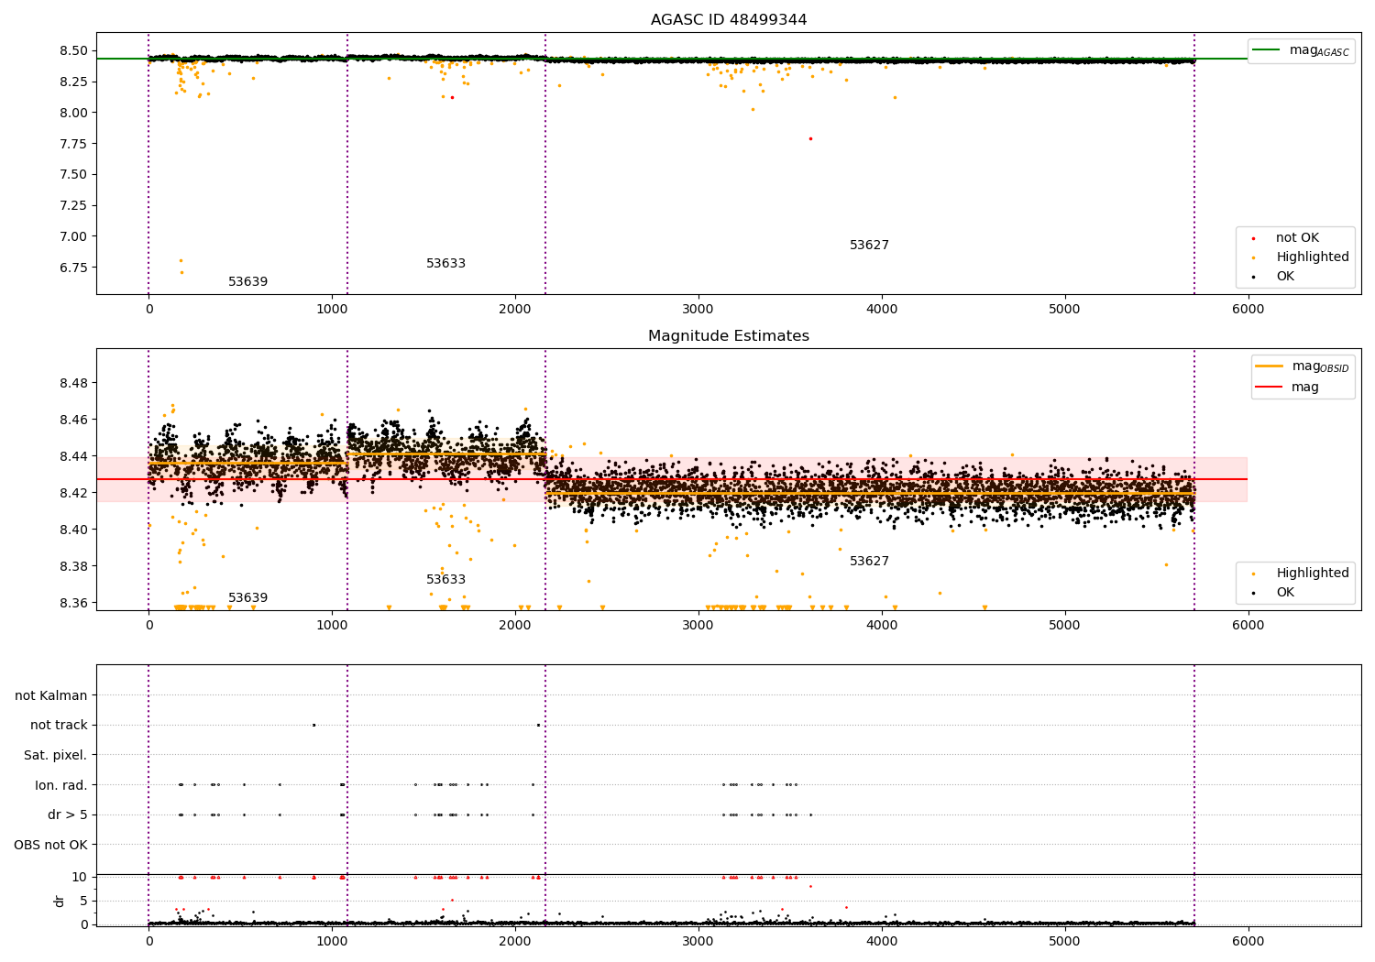Click the 'Magnitude Estimates' title
1375x962 pixels.
729,336
